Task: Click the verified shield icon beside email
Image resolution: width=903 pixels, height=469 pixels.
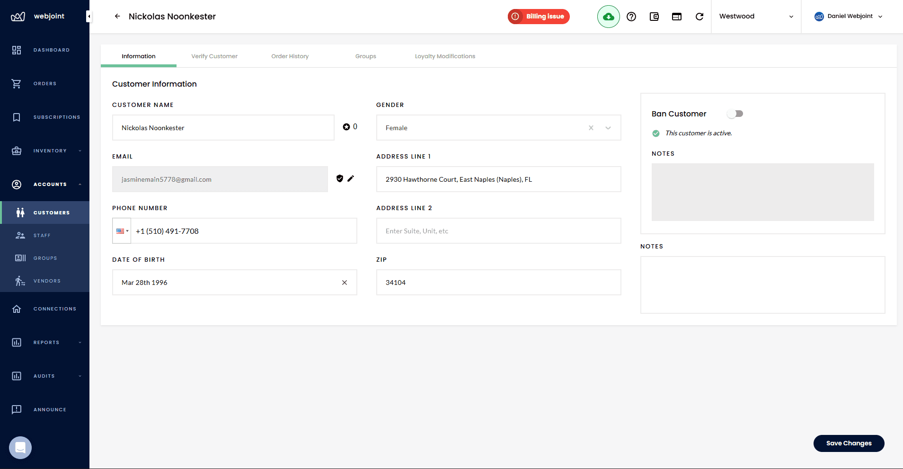Action: coord(340,178)
